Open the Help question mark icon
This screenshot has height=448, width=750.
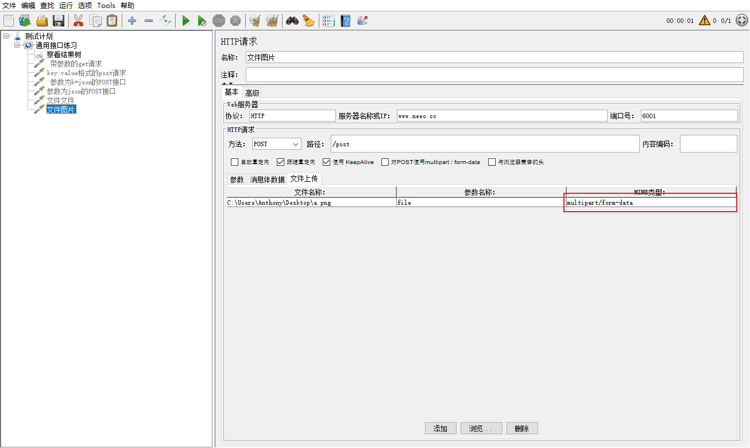(x=345, y=21)
